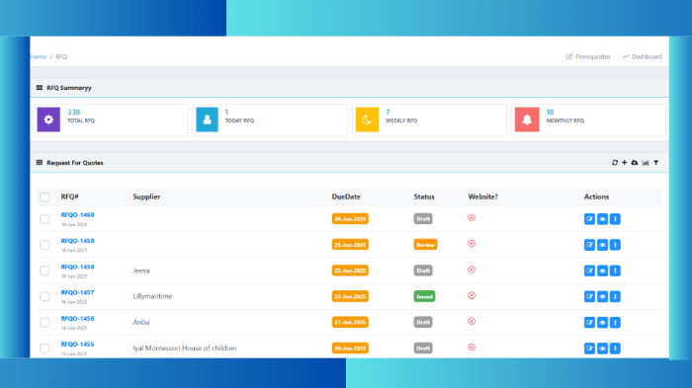Image resolution: width=692 pixels, height=388 pixels.
Task: Open more options for RFQO-1458
Action: pyautogui.click(x=615, y=271)
